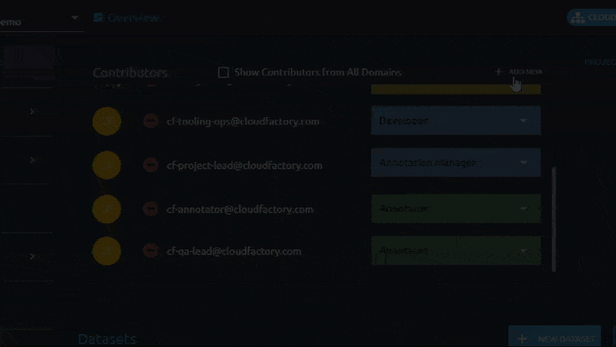Click the plus icon on New Dataset
This screenshot has height=347, width=616.
(x=522, y=339)
